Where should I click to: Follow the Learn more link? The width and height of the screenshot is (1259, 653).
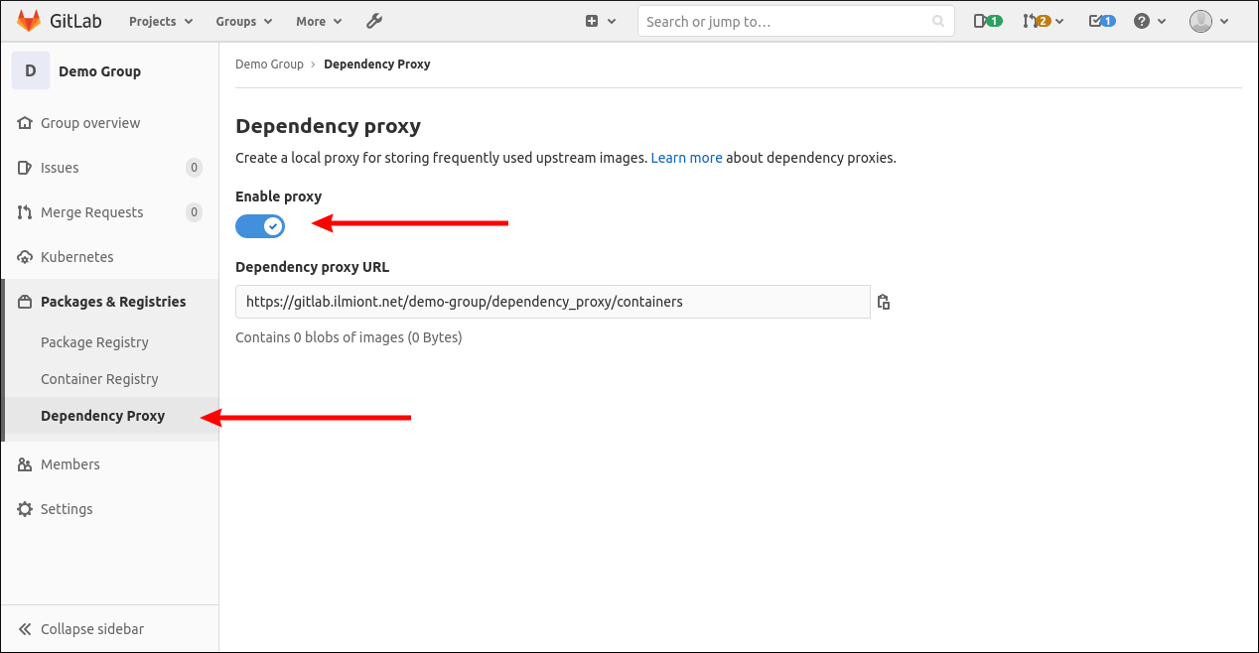point(686,158)
